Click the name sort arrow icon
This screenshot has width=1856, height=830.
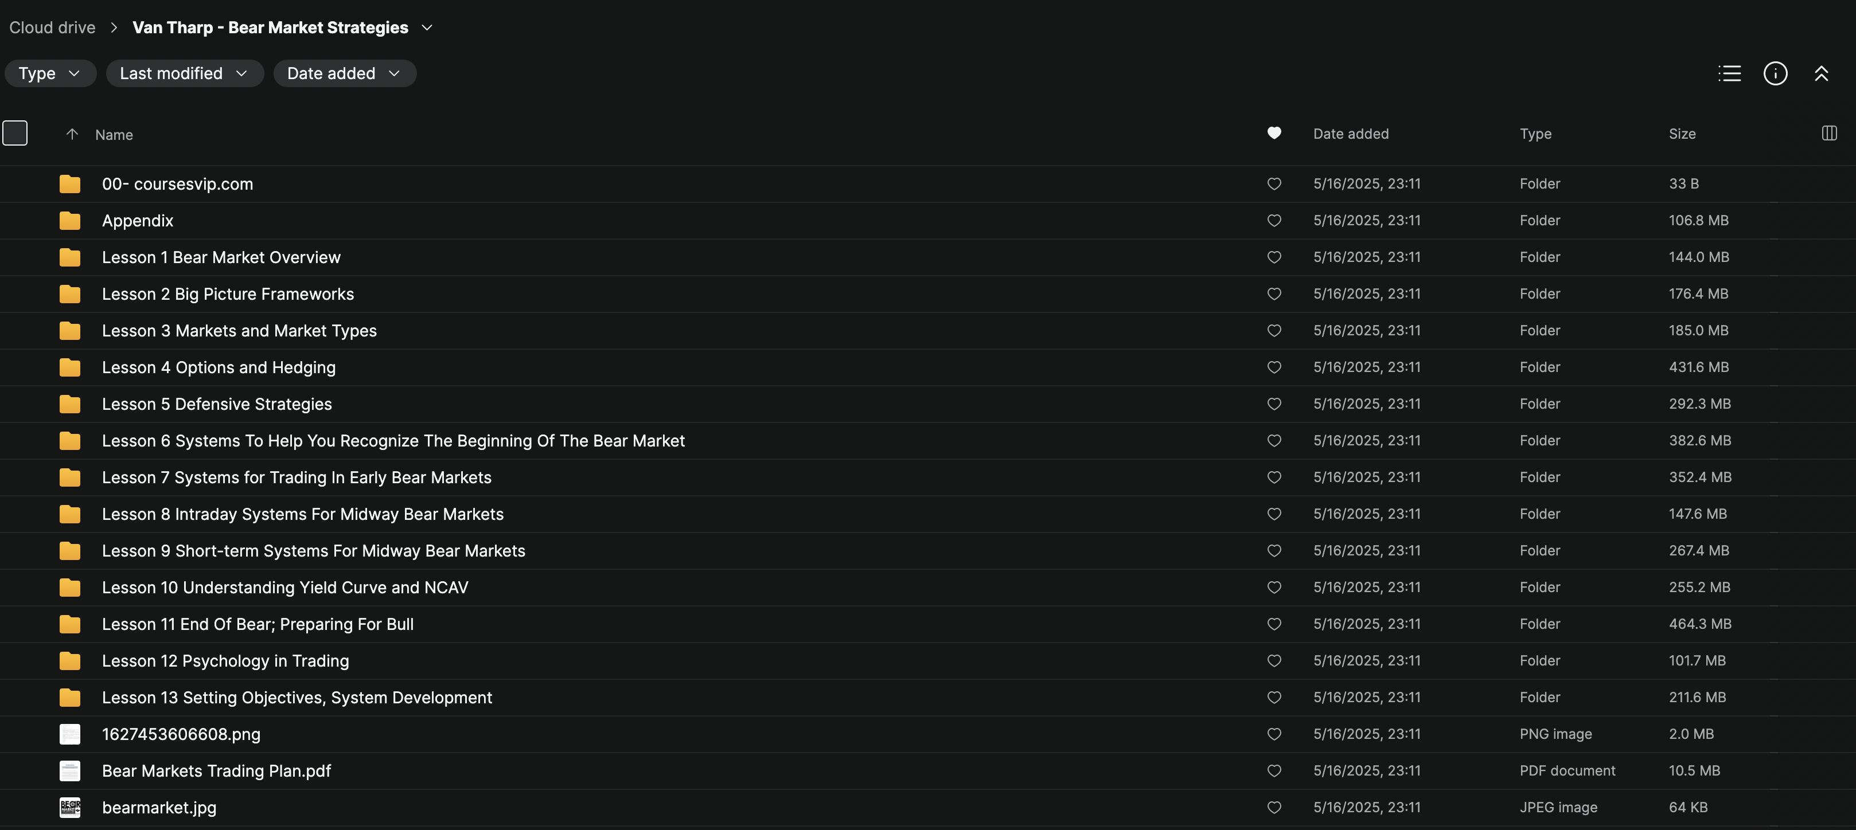pyautogui.click(x=72, y=134)
